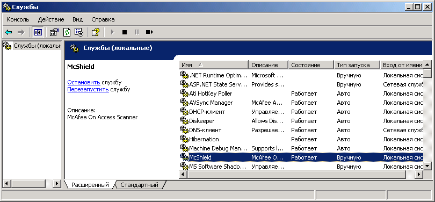The image size is (435, 202).
Task: Open the Help toolbar icon
Action: [x=96, y=32]
